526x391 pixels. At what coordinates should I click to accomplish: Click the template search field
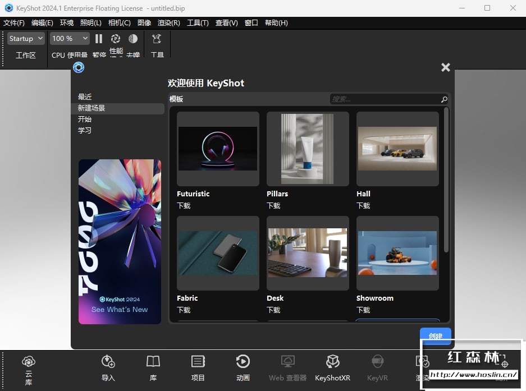click(x=385, y=99)
